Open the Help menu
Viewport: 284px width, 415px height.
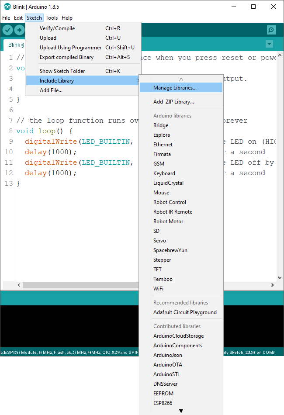point(67,18)
